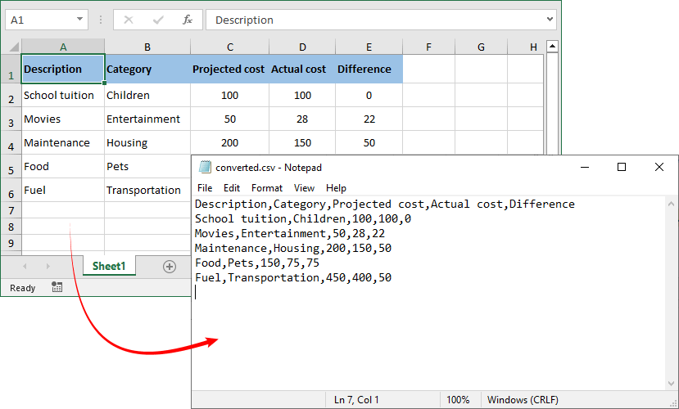Click the Notepad line starting with Movies
This screenshot has width=679, height=409.
[x=290, y=233]
